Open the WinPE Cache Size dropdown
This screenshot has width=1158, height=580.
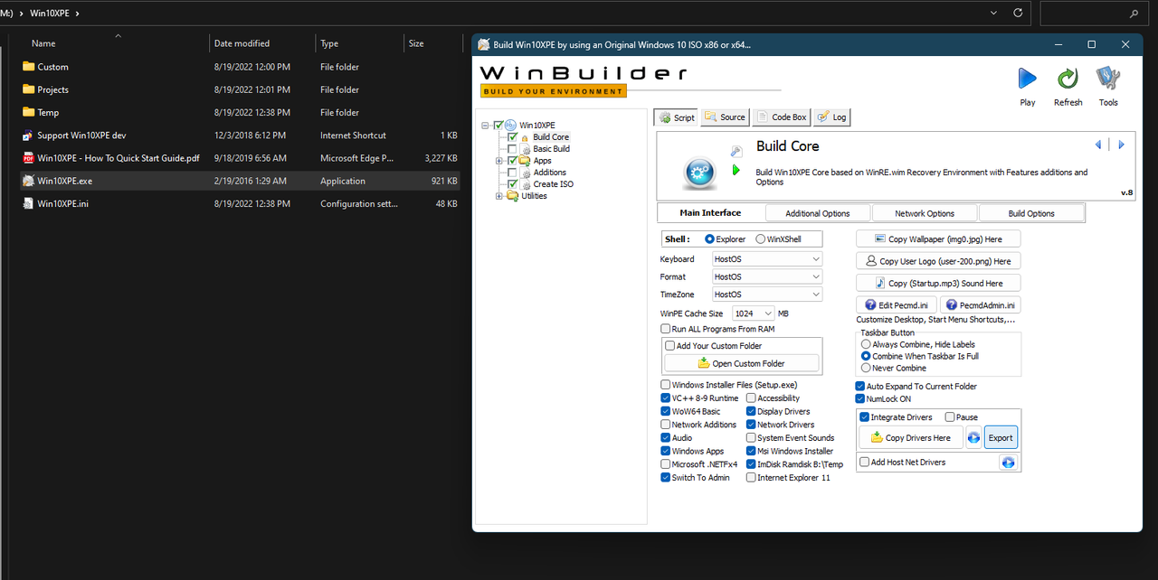(x=754, y=313)
